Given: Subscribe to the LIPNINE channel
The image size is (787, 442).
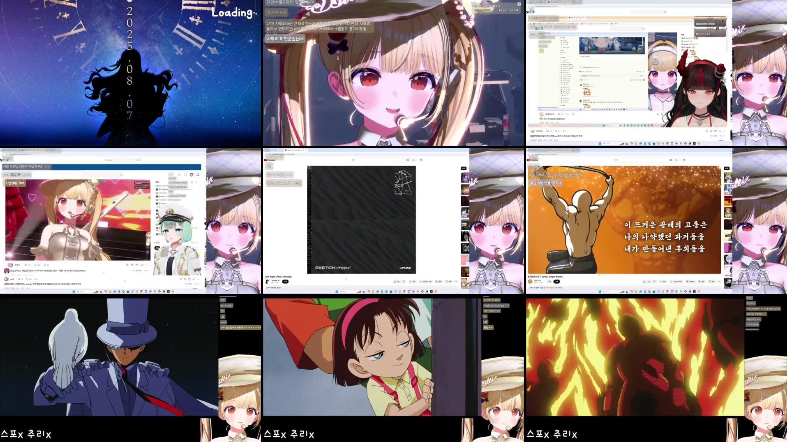Looking at the screenshot, I should point(285,282).
